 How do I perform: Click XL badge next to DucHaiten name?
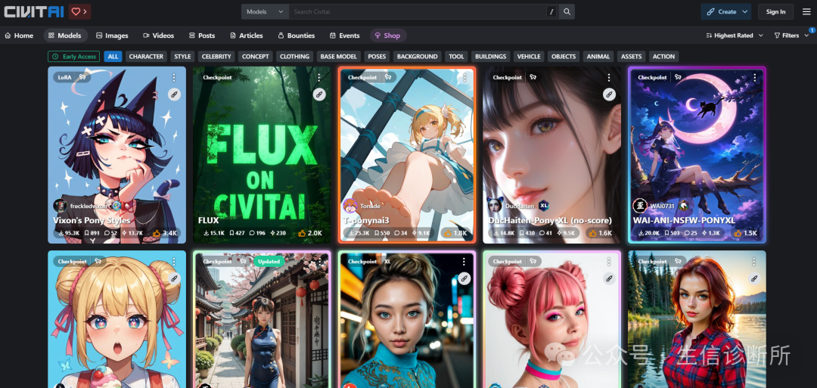pyautogui.click(x=543, y=205)
